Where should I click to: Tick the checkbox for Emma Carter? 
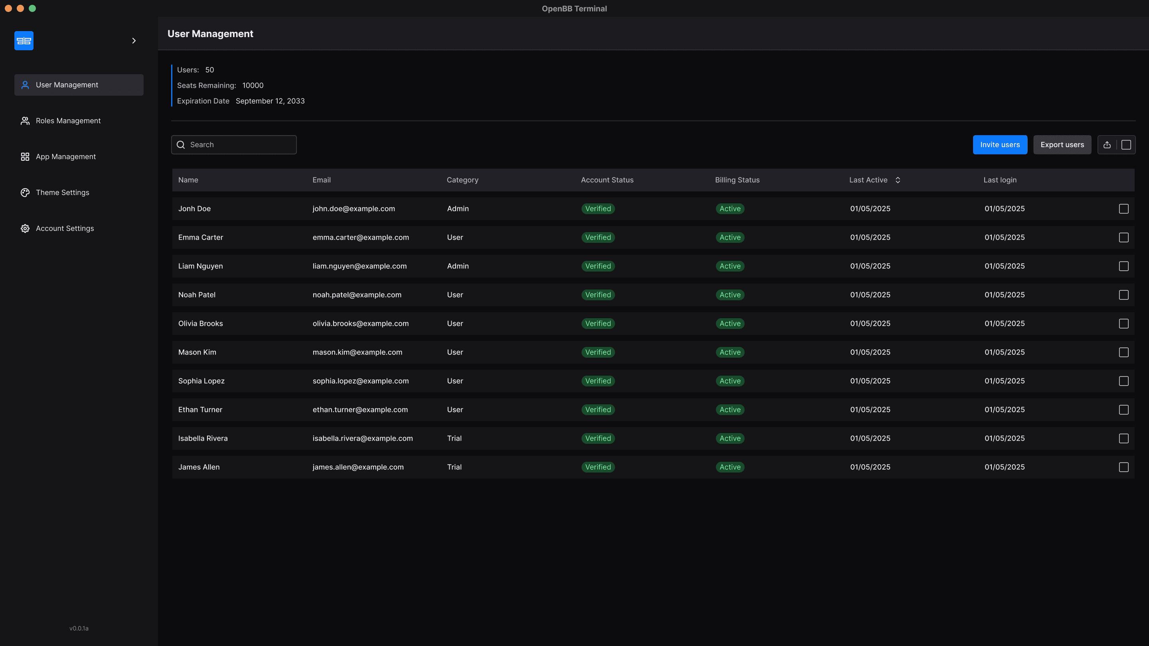(x=1123, y=238)
